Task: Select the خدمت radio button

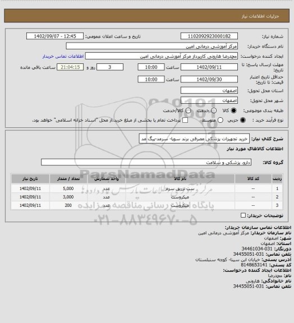Action: [214, 110]
